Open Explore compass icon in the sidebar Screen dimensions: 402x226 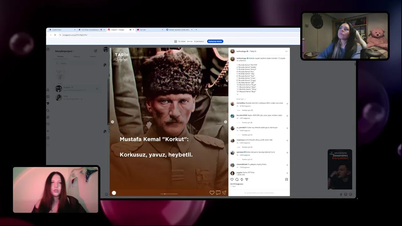tap(48, 117)
